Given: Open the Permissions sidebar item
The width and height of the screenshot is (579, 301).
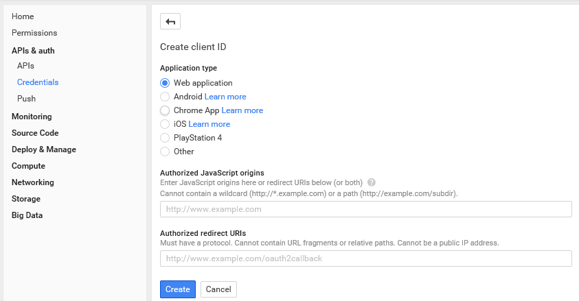Looking at the screenshot, I should (x=34, y=33).
